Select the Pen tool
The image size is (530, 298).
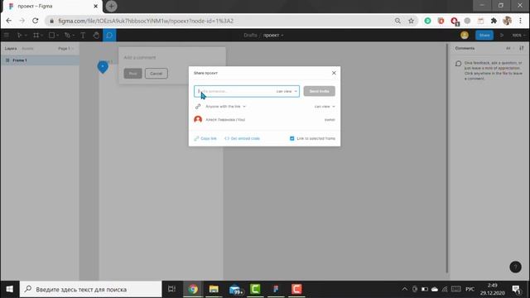67,35
